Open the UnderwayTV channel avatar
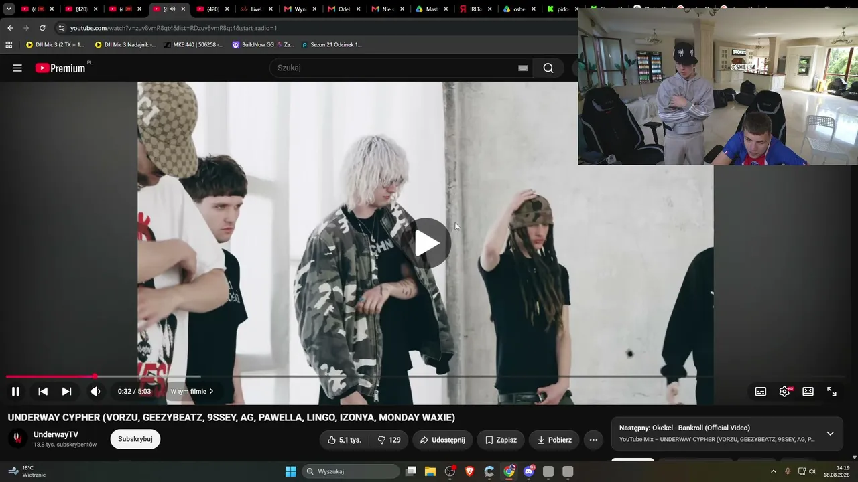The image size is (858, 482). pos(17,439)
